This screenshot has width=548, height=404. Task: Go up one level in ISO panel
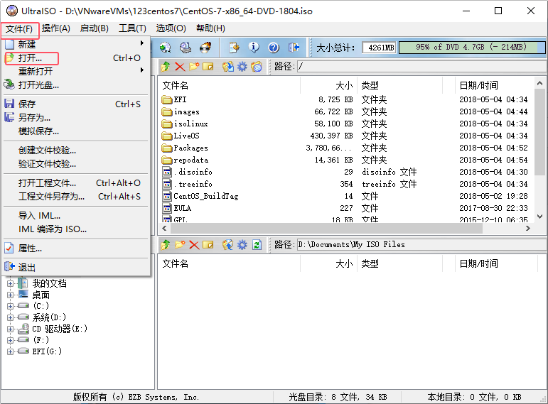(166, 66)
